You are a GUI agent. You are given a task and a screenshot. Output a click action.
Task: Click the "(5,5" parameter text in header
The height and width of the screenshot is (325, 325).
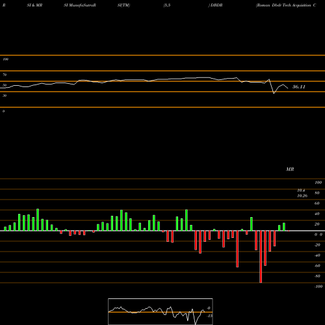[167, 5]
